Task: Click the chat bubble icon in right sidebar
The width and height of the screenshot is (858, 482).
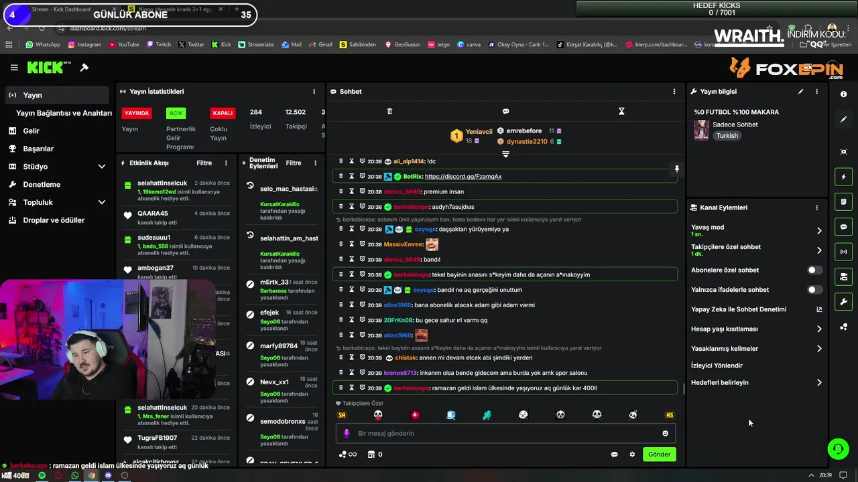Action: (843, 227)
